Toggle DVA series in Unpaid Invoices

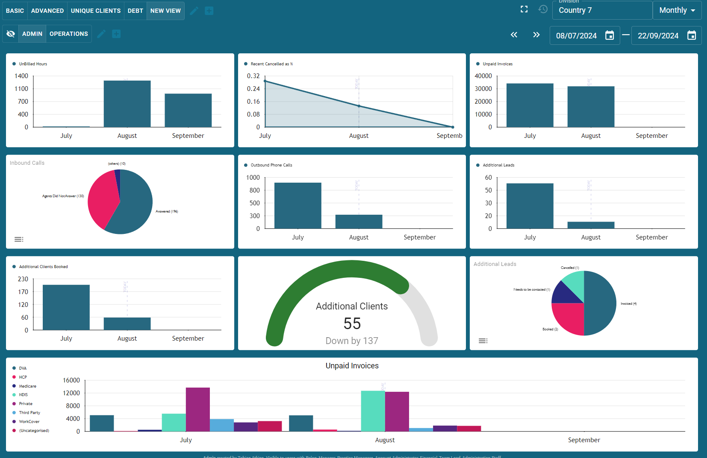[19, 368]
